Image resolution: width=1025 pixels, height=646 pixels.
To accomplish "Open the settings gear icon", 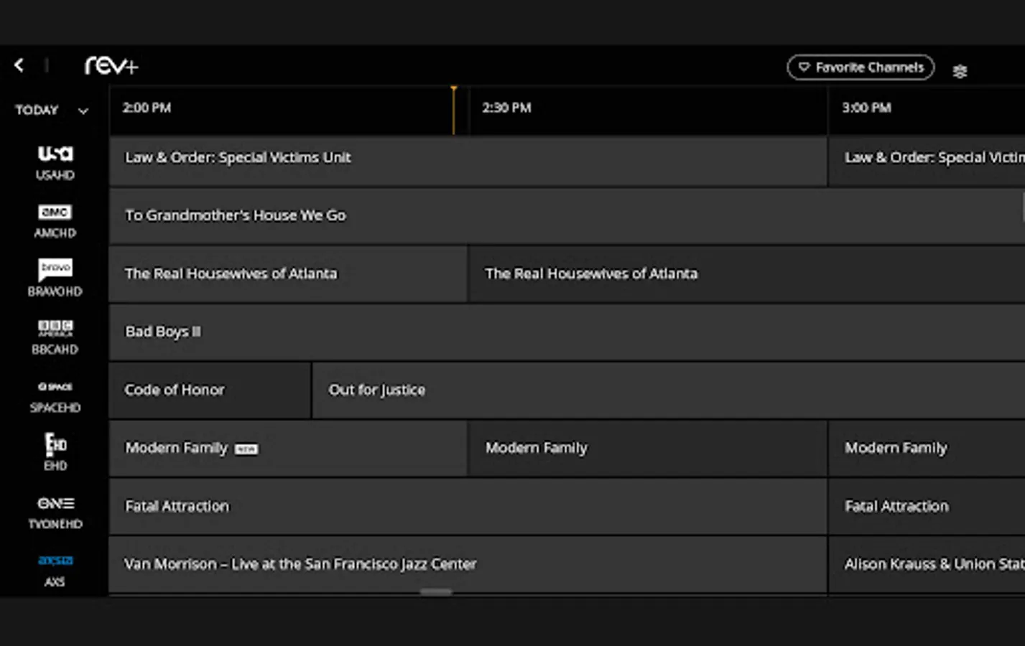I will click(960, 71).
